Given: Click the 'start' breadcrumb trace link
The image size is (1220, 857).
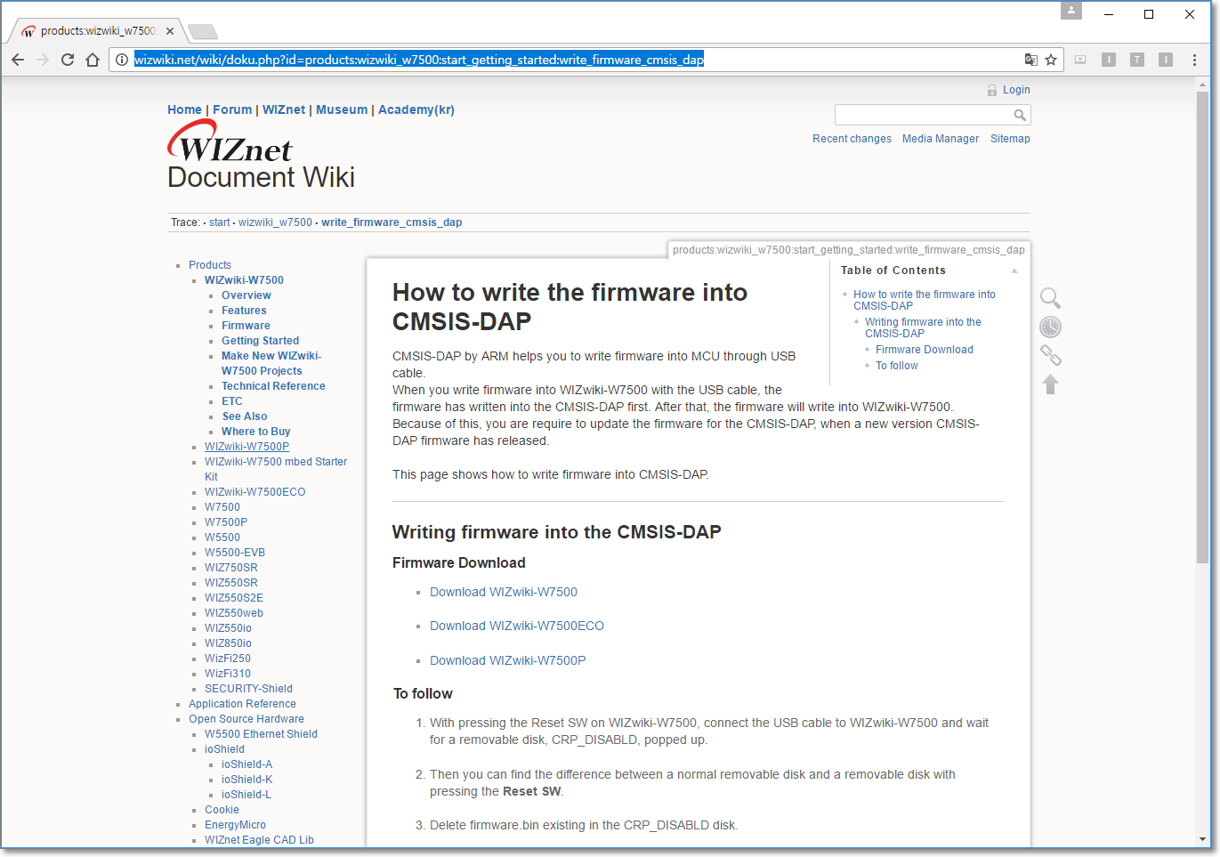Looking at the screenshot, I should [220, 222].
